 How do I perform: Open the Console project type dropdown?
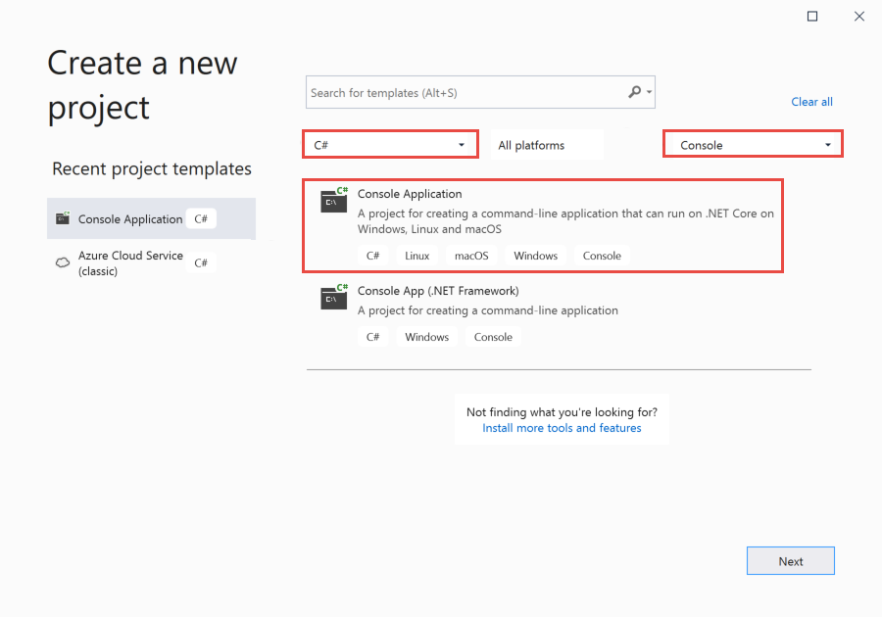[751, 143]
